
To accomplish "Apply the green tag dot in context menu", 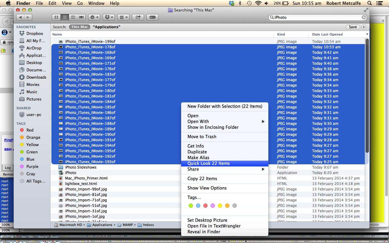I will coord(191,206).
